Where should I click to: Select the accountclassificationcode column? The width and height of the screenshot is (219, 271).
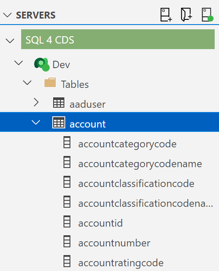click(136, 184)
